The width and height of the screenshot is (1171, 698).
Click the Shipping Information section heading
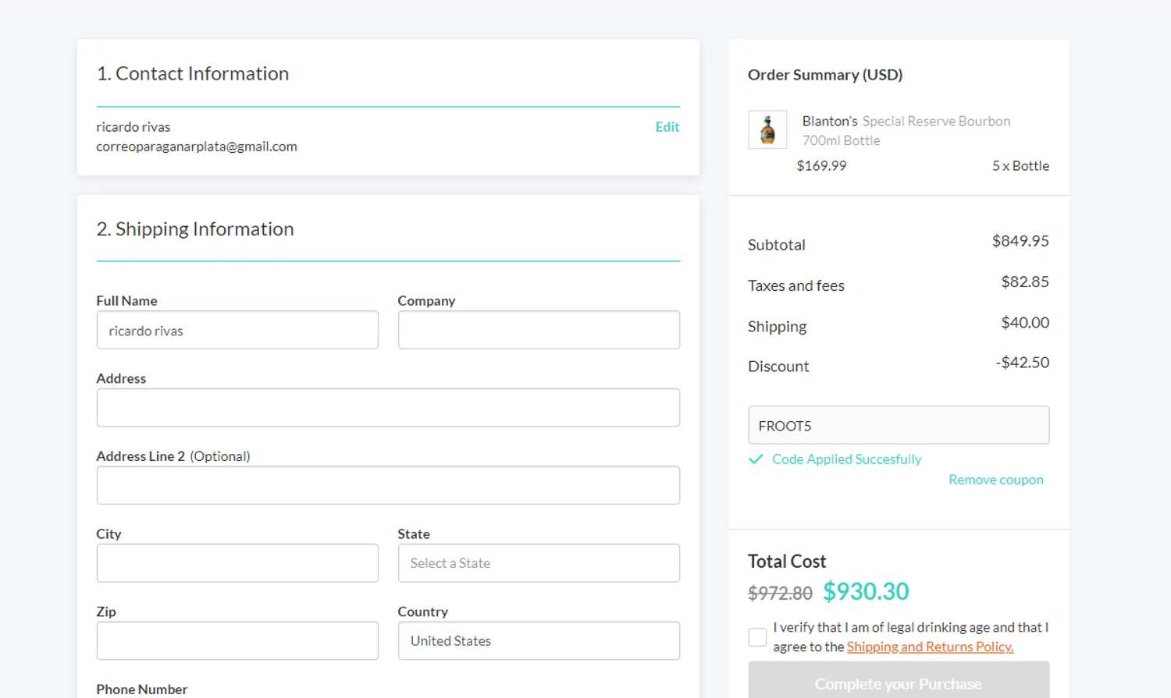pos(195,229)
